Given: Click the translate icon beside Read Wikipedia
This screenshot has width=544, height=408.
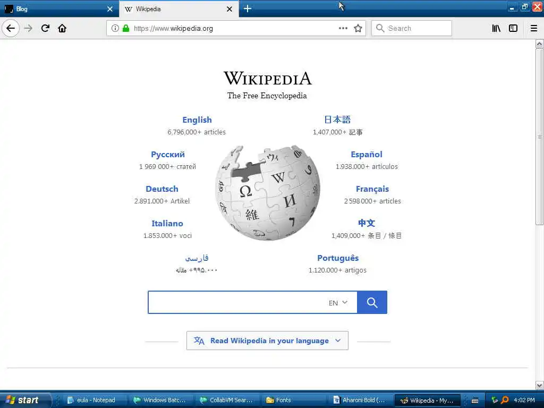Looking at the screenshot, I should pyautogui.click(x=199, y=341).
